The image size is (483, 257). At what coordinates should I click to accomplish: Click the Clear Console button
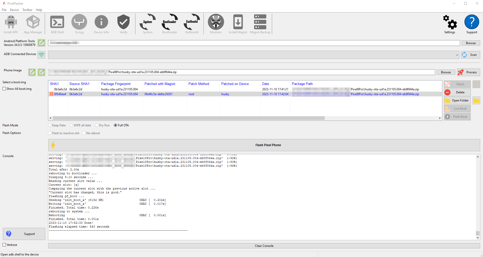click(x=264, y=246)
